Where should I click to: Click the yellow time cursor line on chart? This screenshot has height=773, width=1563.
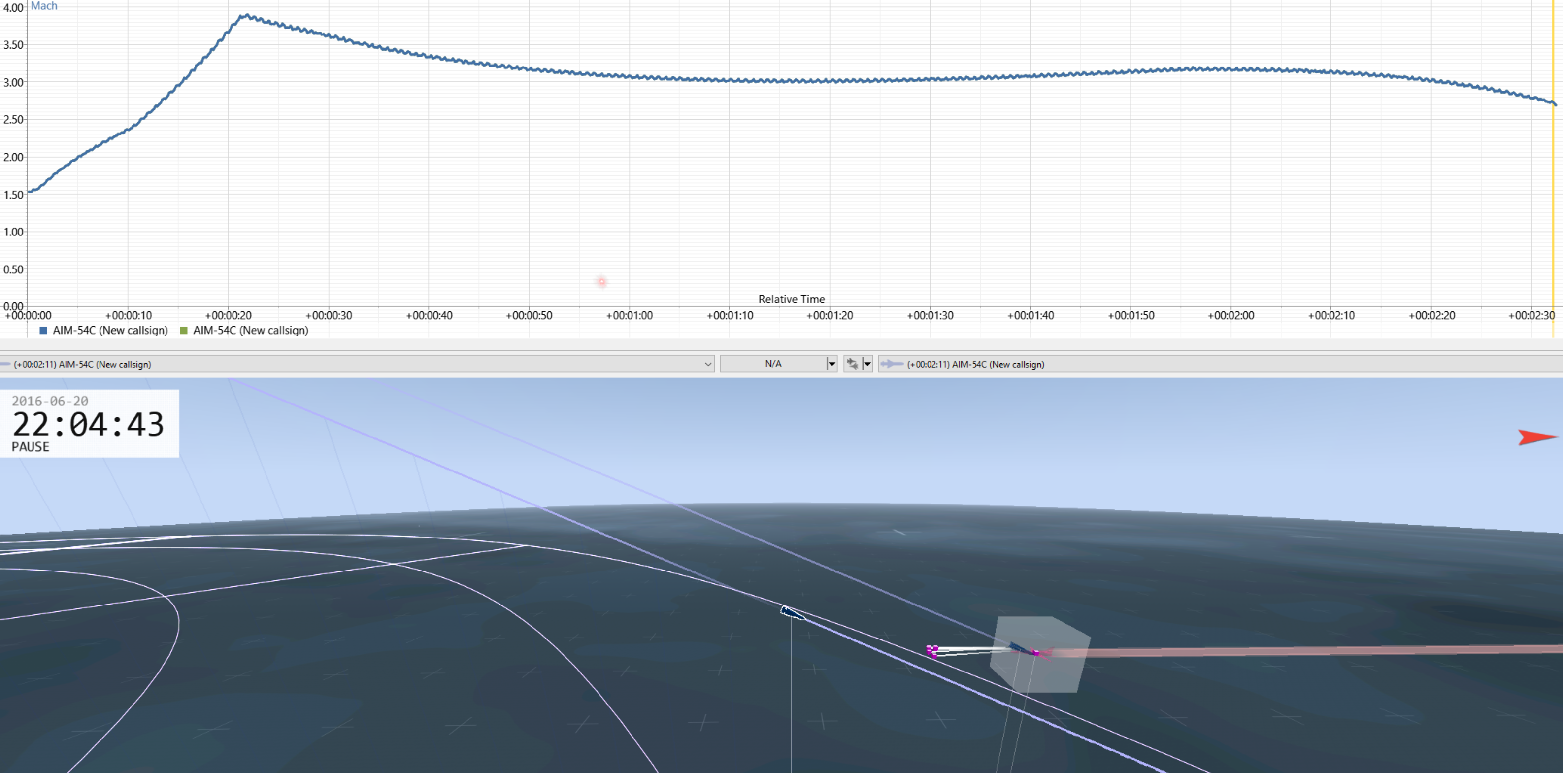click(1553, 170)
